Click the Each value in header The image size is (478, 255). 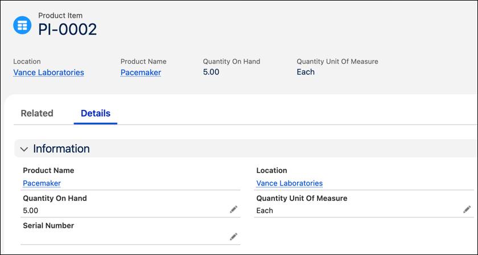point(306,72)
